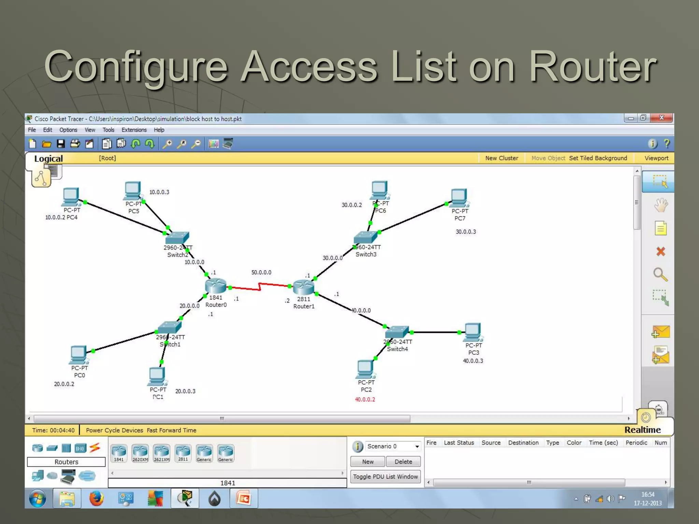The image size is (699, 524).
Task: Choose the red X Delete tool
Action: click(x=661, y=251)
